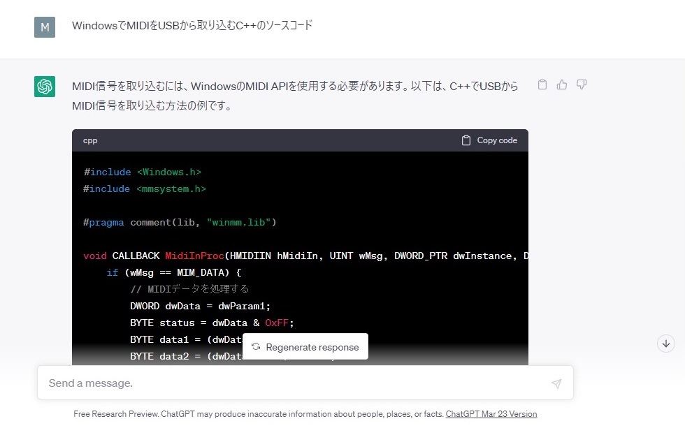
Task: Click the MidiInProc function name
Action: (194, 256)
